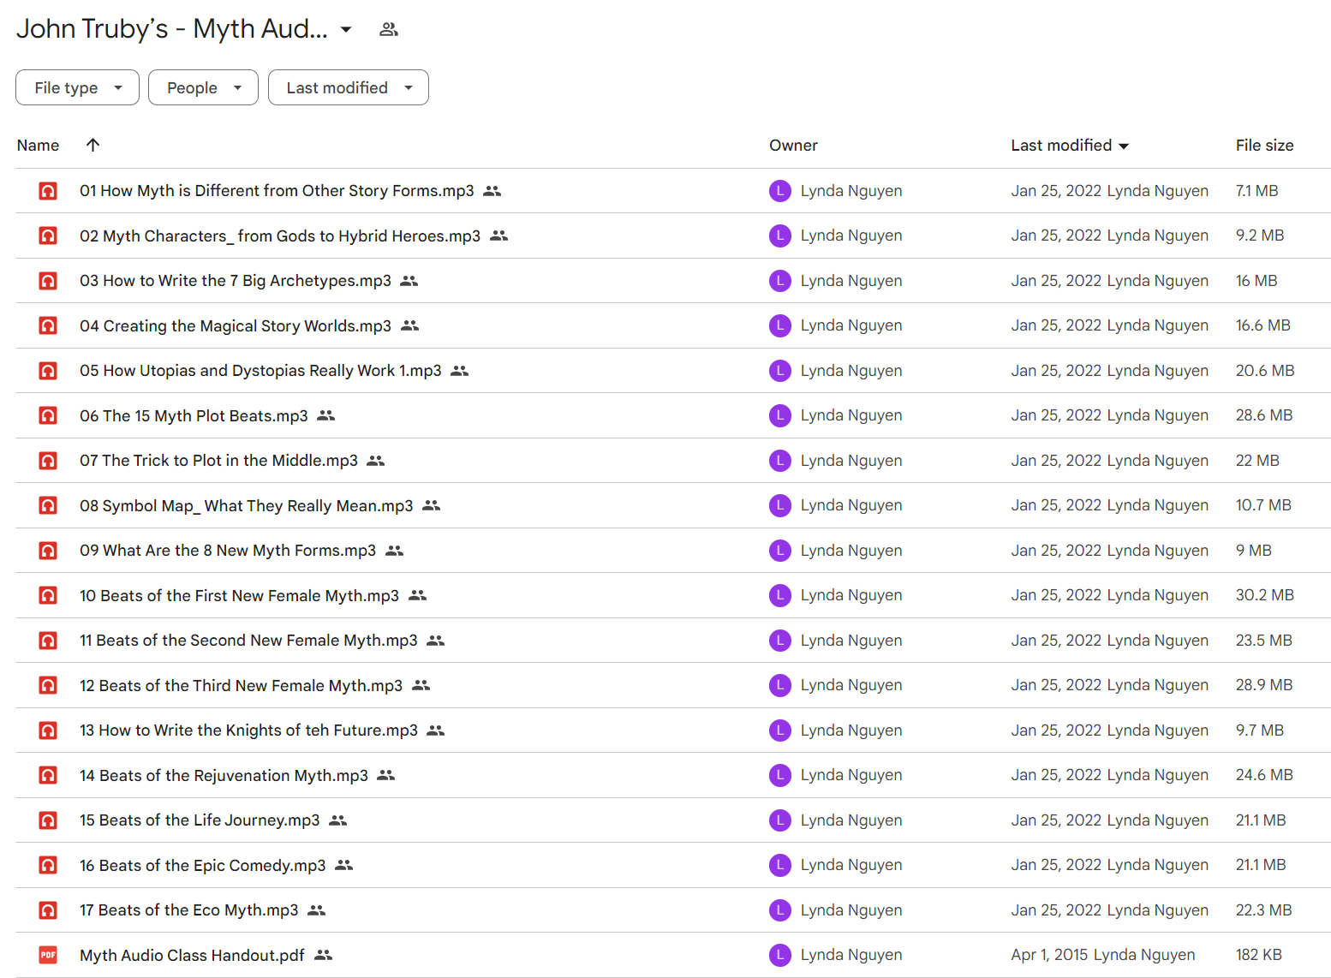The height and width of the screenshot is (978, 1331).
Task: Click audio icon for 17 Beats of the Eco Myth
Action: tap(48, 910)
